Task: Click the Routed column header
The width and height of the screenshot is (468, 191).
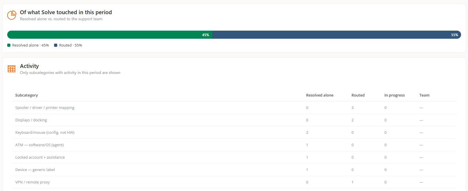Action: tap(358, 95)
